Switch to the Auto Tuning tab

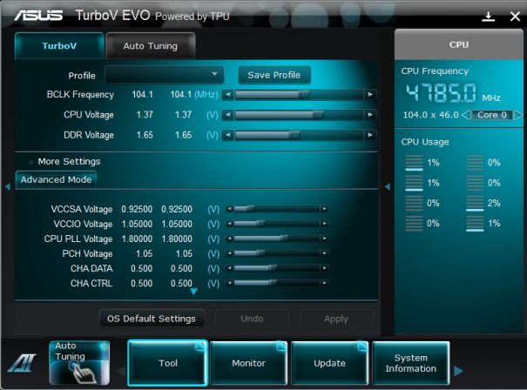pos(150,45)
